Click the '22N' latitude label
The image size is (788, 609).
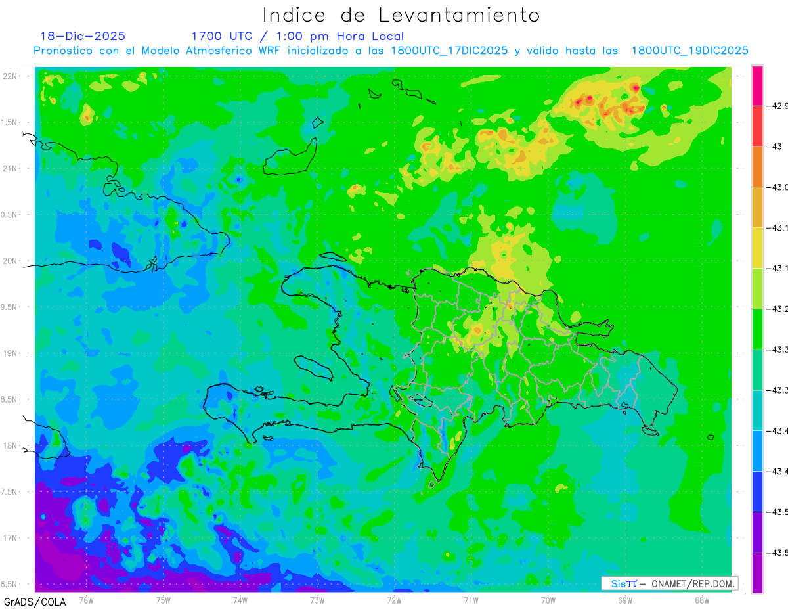10,76
